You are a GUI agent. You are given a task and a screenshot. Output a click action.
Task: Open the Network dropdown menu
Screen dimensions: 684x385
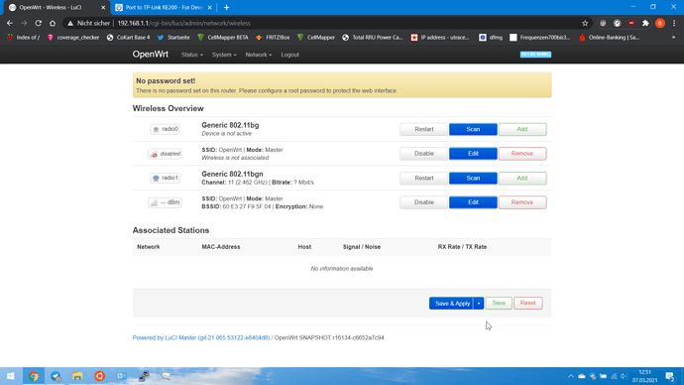coord(259,55)
